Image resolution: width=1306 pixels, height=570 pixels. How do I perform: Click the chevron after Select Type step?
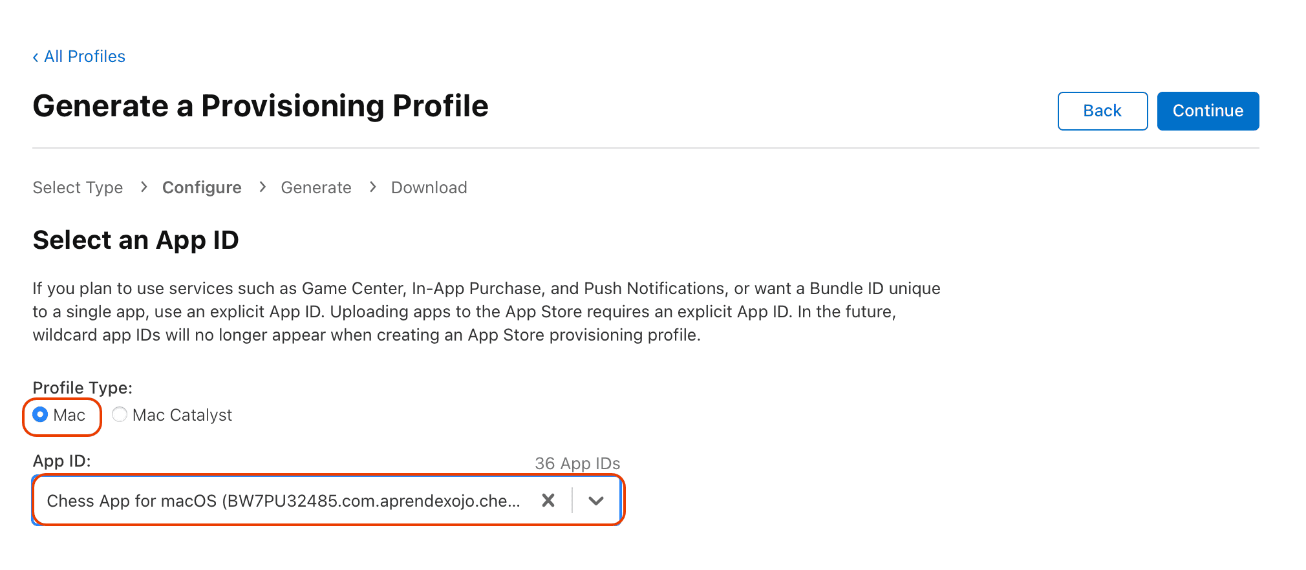[144, 187]
